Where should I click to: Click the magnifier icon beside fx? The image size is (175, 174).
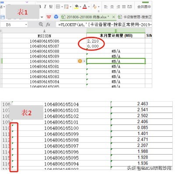[x=41, y=25]
